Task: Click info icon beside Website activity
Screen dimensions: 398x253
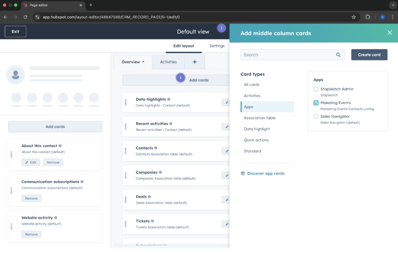Action: (56, 218)
